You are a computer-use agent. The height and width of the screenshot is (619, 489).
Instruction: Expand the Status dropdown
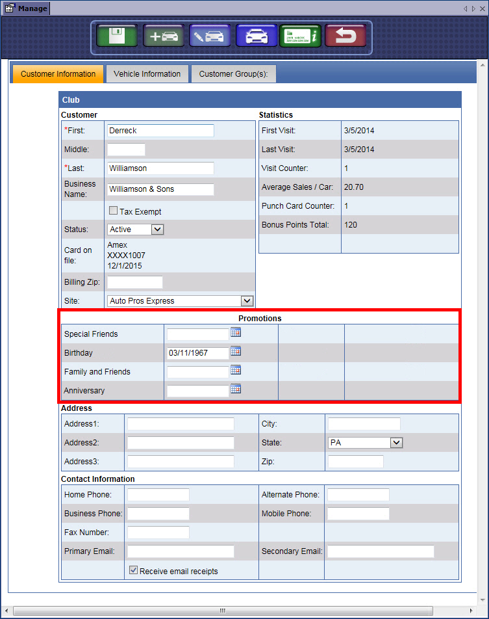tap(157, 230)
